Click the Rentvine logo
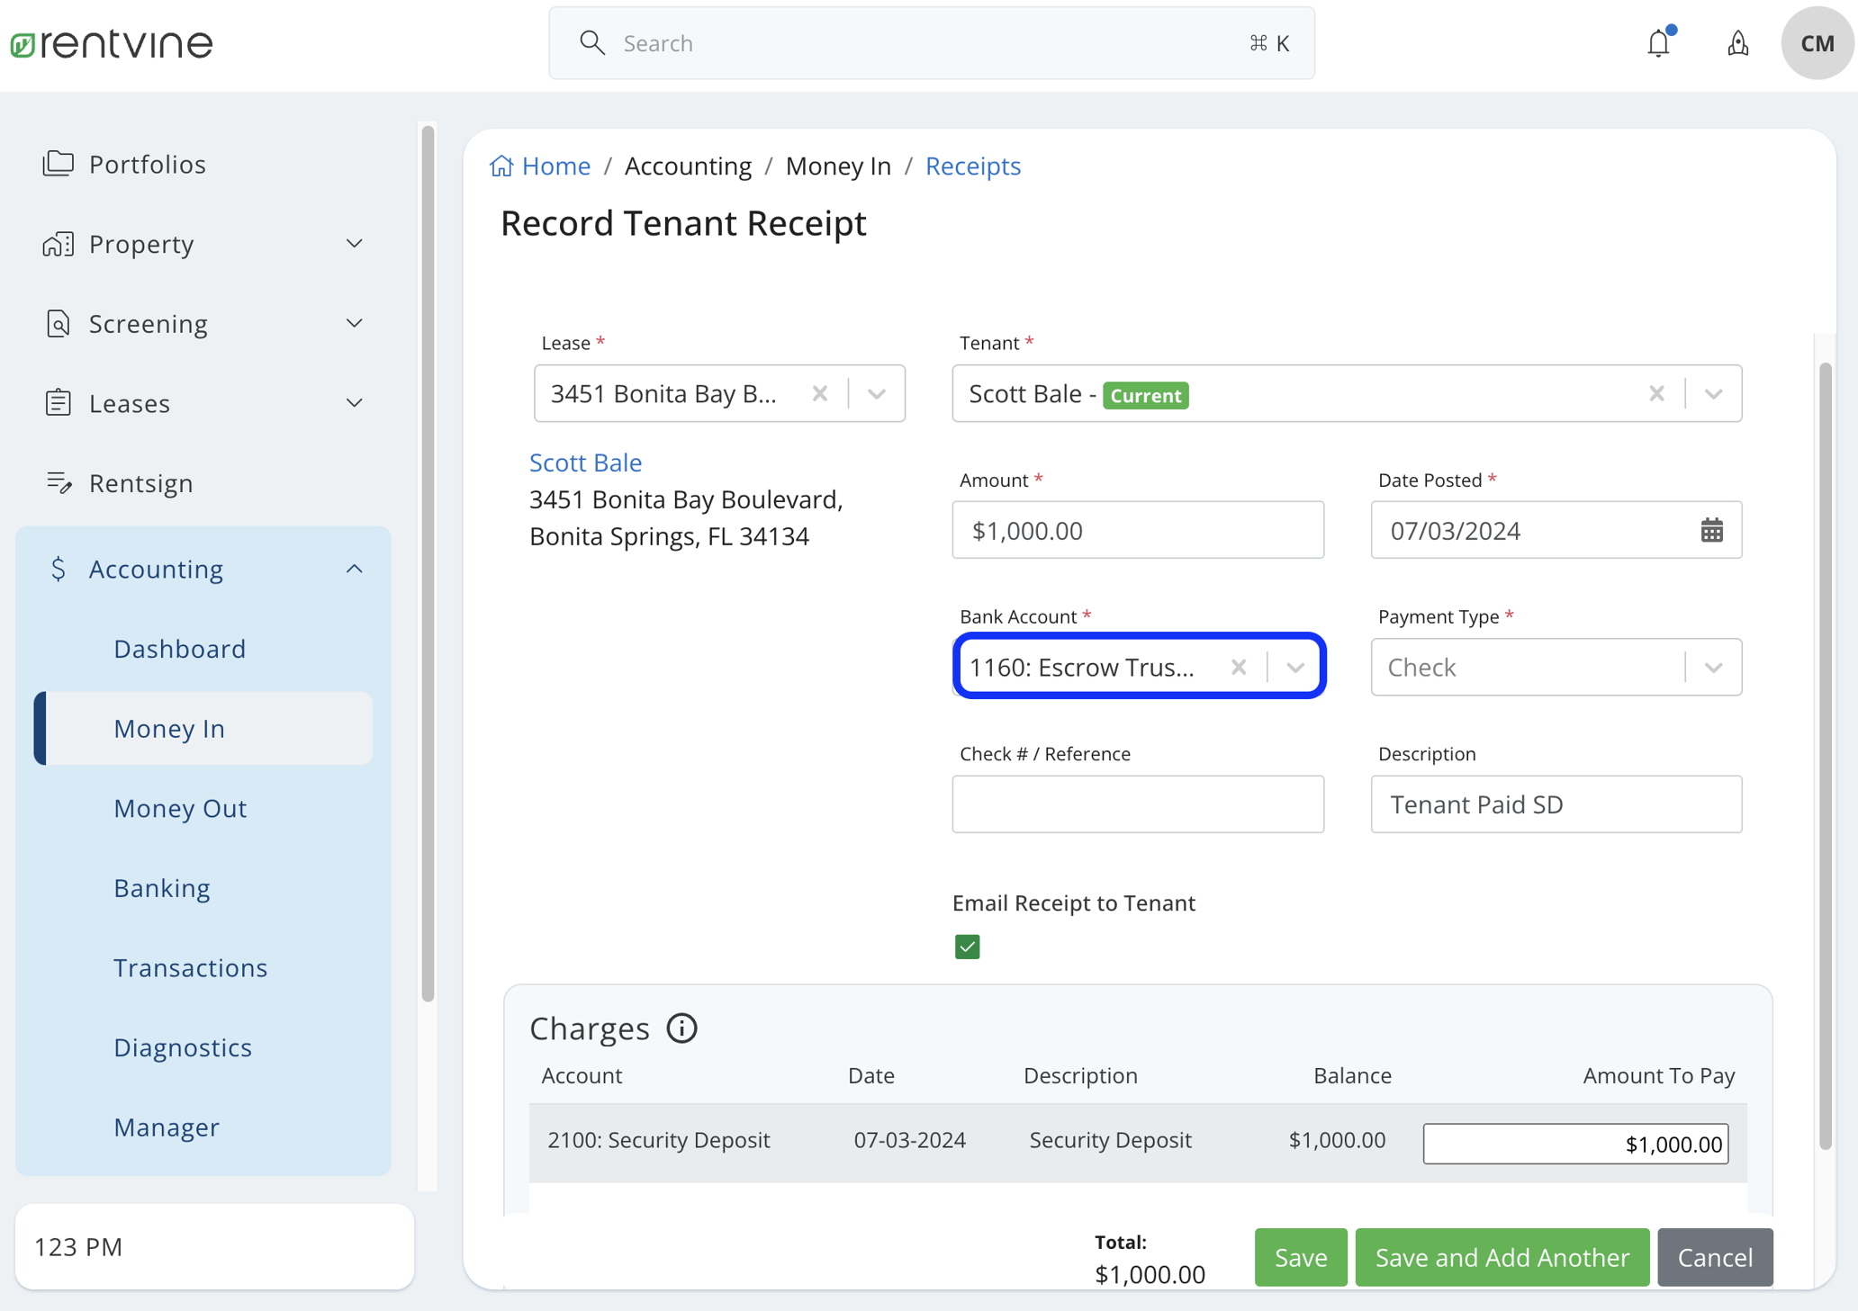The image size is (1858, 1311). (110, 42)
